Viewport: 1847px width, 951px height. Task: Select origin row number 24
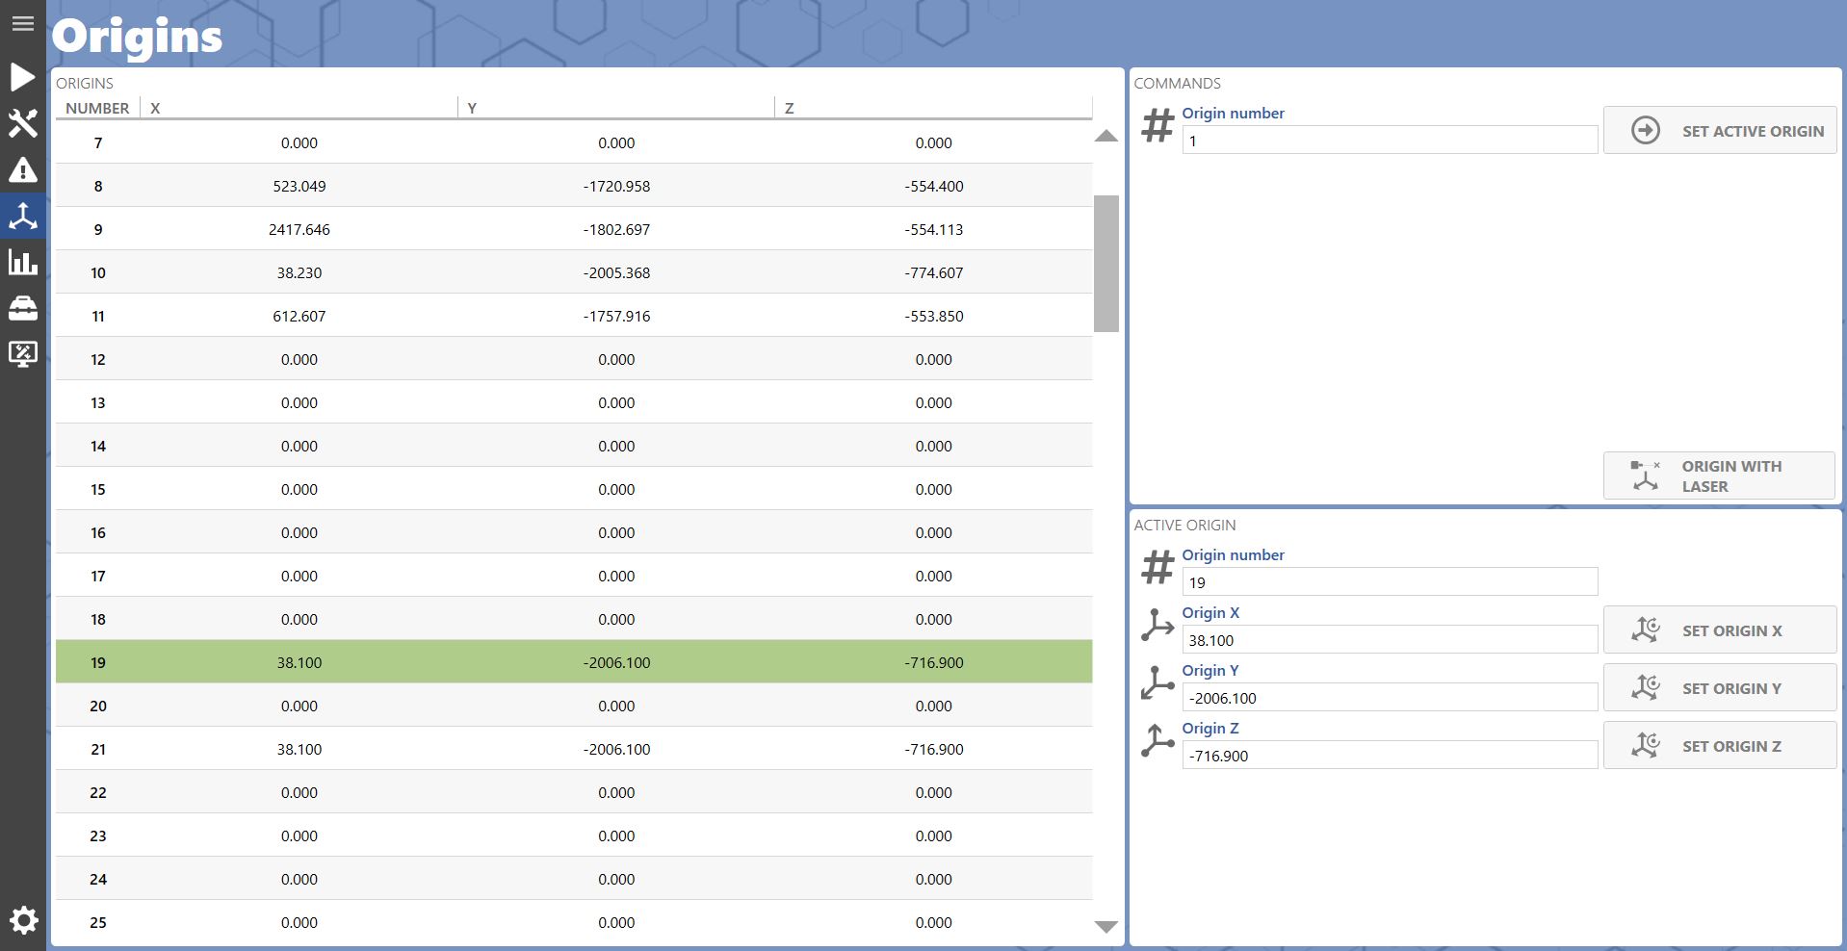point(574,879)
